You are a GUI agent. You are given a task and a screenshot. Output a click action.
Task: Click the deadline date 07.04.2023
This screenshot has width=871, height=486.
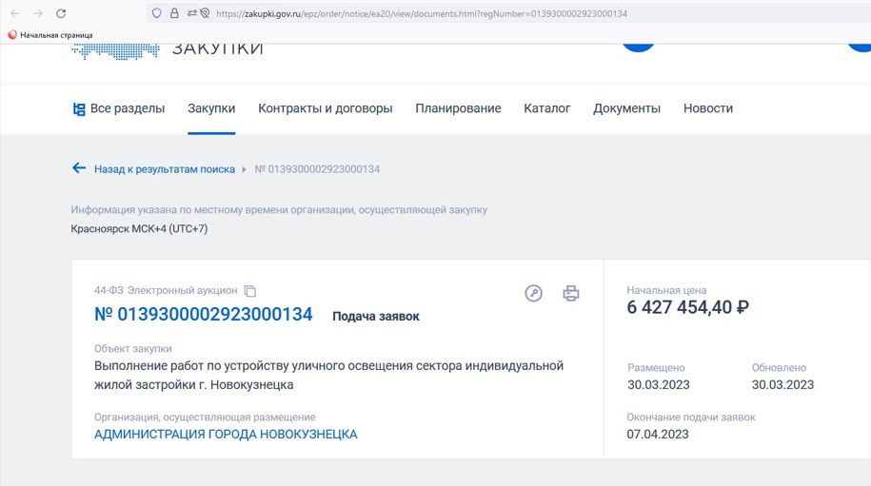point(658,435)
